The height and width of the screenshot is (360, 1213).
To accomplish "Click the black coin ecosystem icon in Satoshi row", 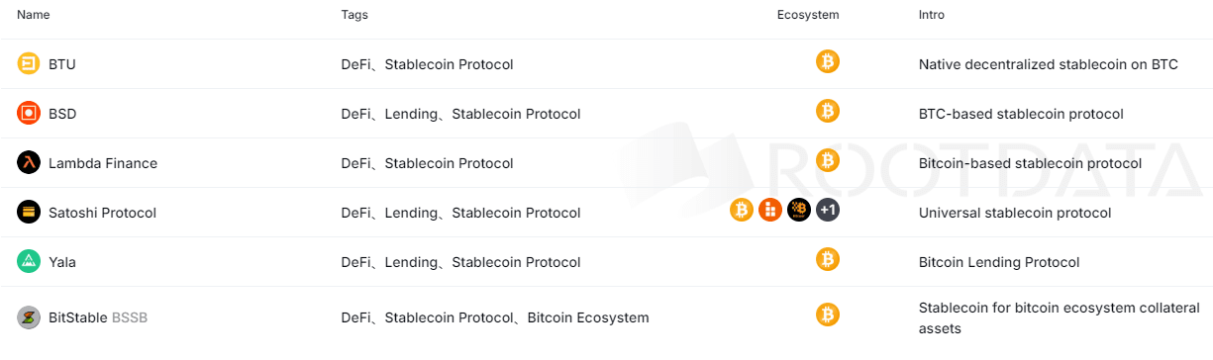I will (x=799, y=210).
